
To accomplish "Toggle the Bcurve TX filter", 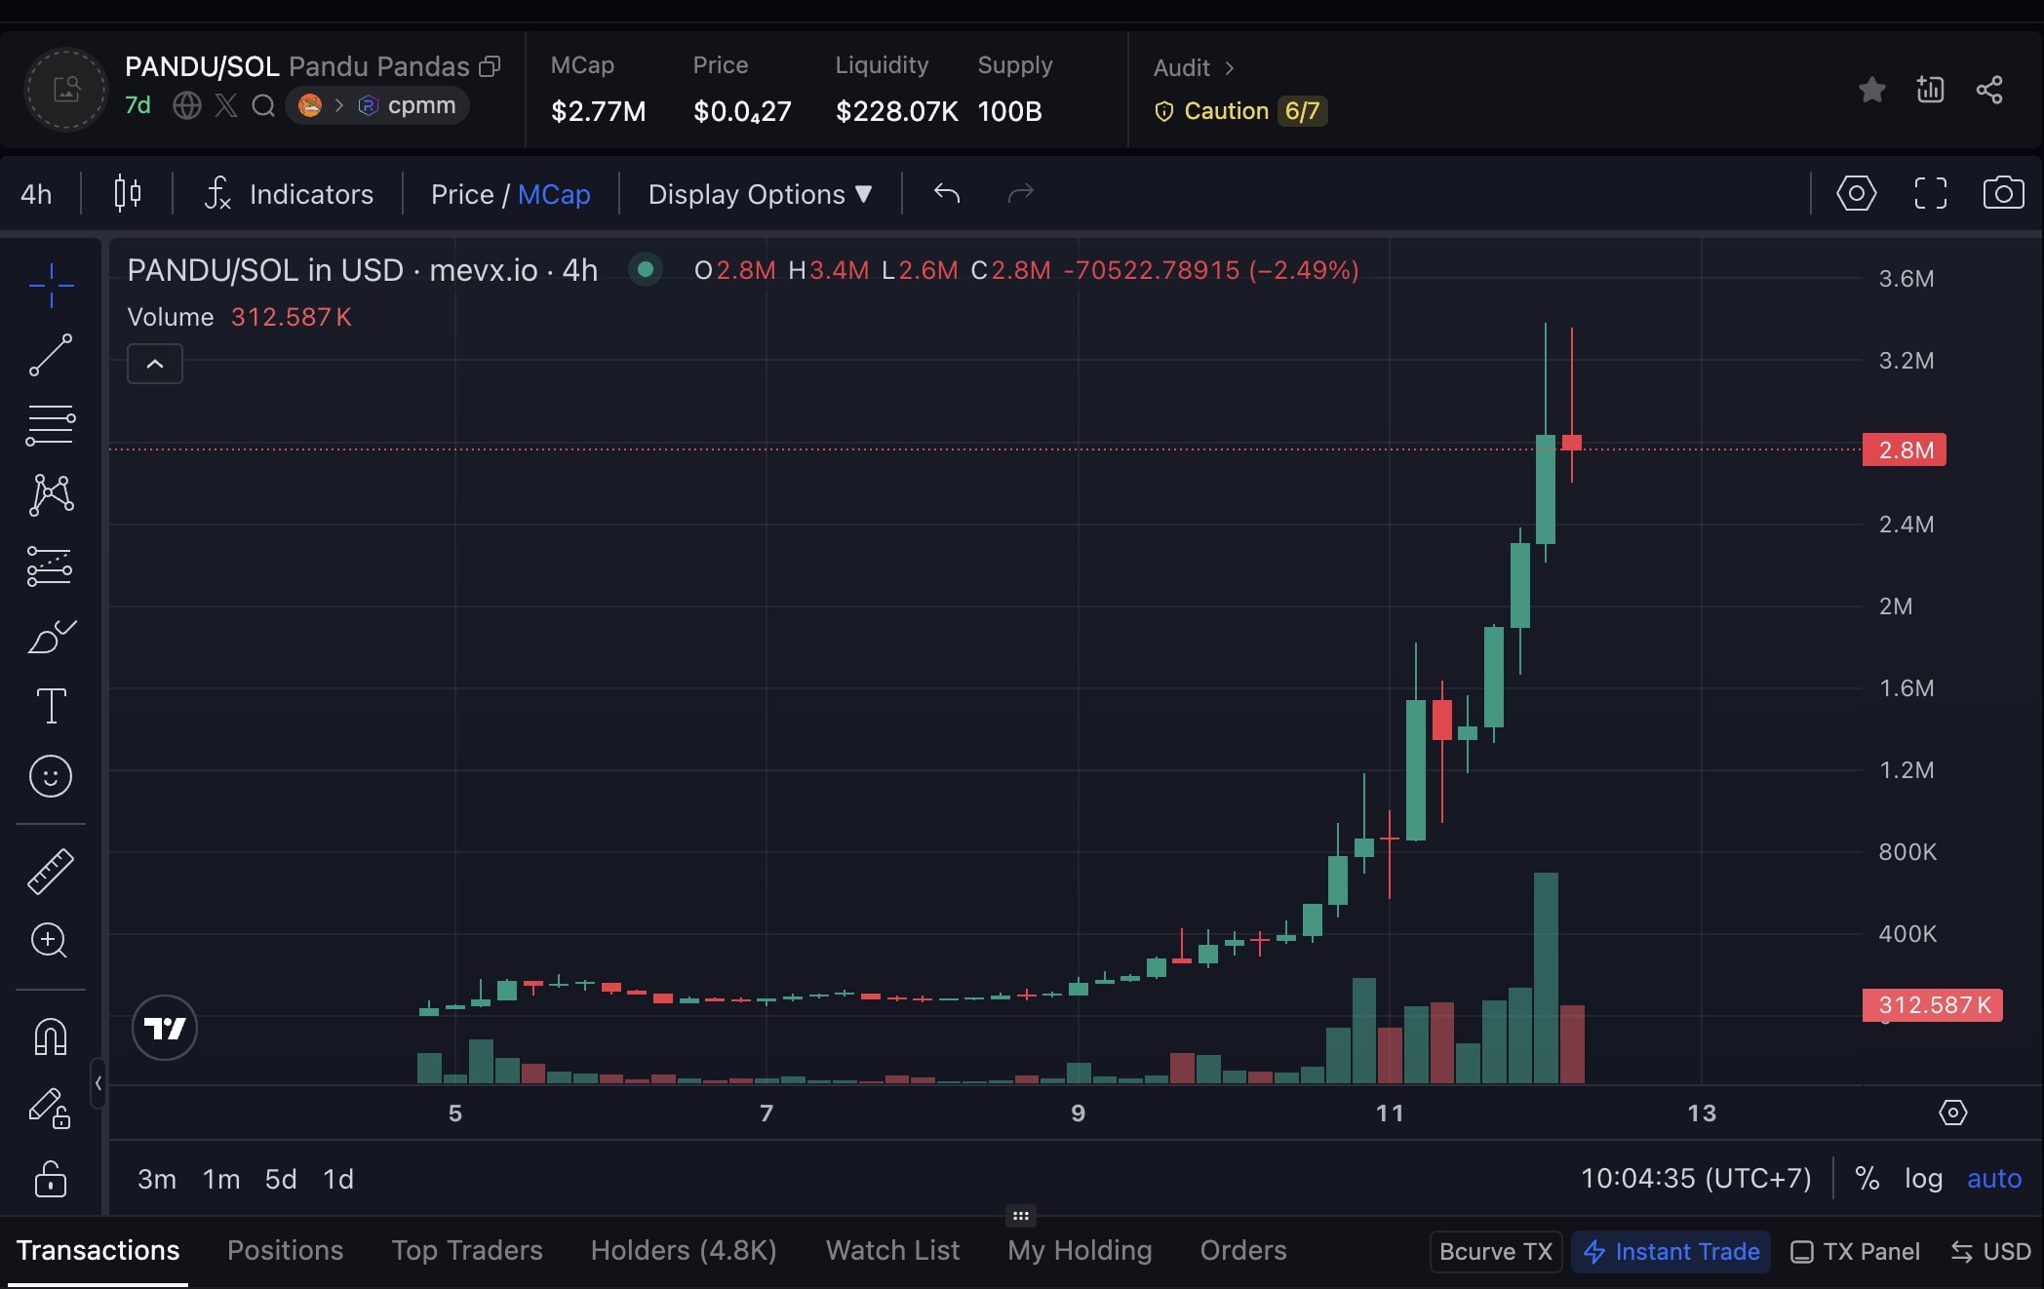I will pyautogui.click(x=1496, y=1251).
